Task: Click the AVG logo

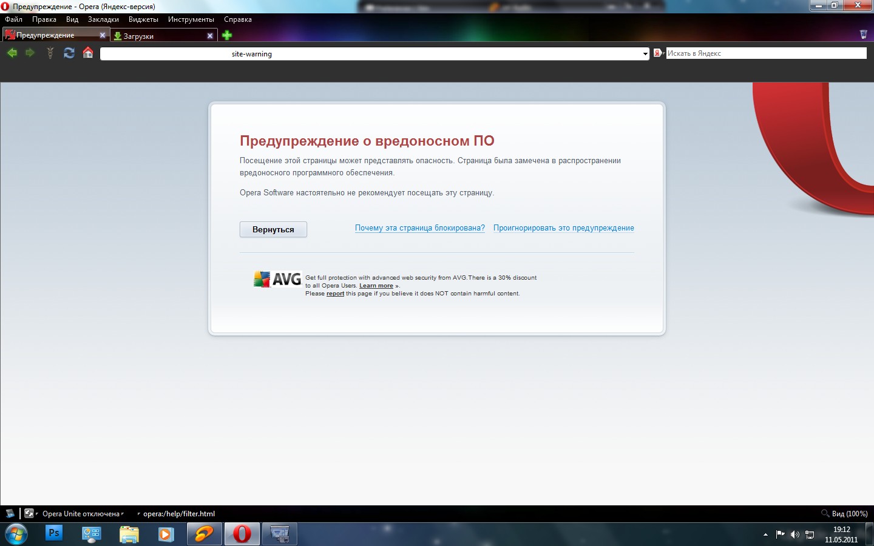Action: 277,279
